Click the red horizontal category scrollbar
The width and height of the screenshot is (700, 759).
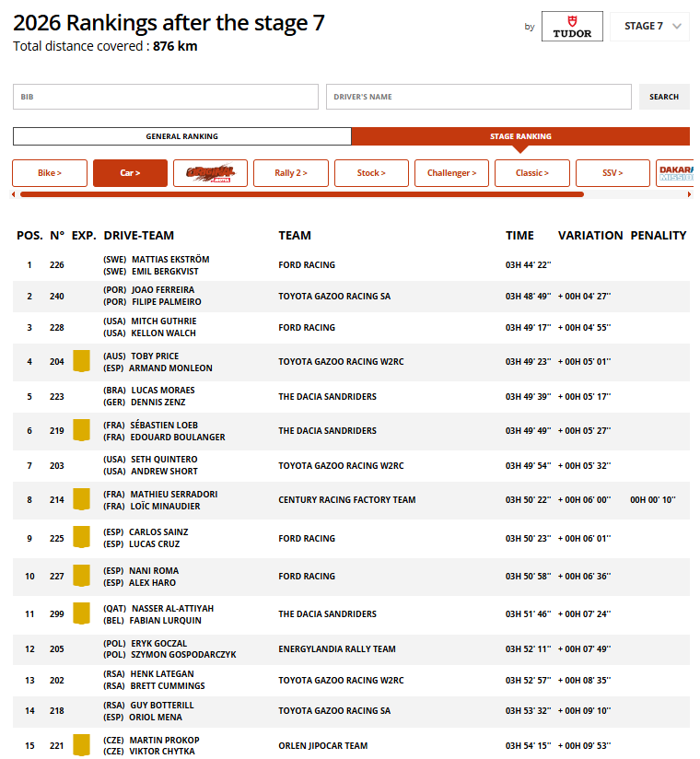pos(302,194)
